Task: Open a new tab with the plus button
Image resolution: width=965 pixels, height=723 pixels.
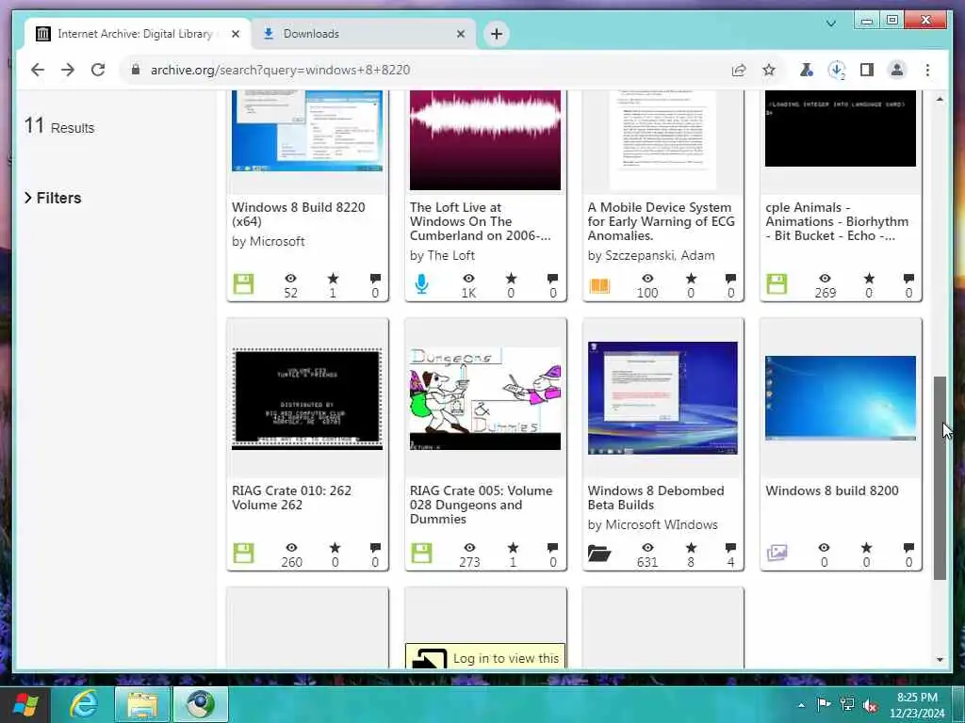Action: point(497,34)
